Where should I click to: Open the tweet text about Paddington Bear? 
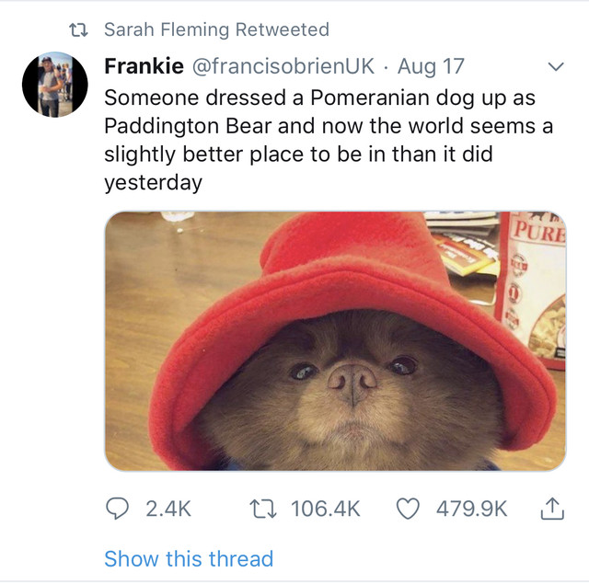point(329,140)
